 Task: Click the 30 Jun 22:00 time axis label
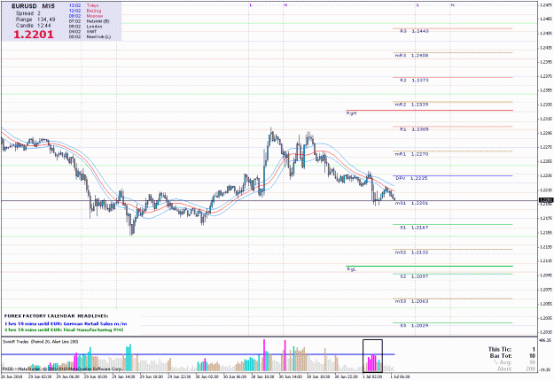tap(346, 376)
